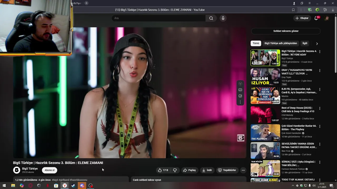Open the browser extensions puzzle icon

click(x=325, y=10)
